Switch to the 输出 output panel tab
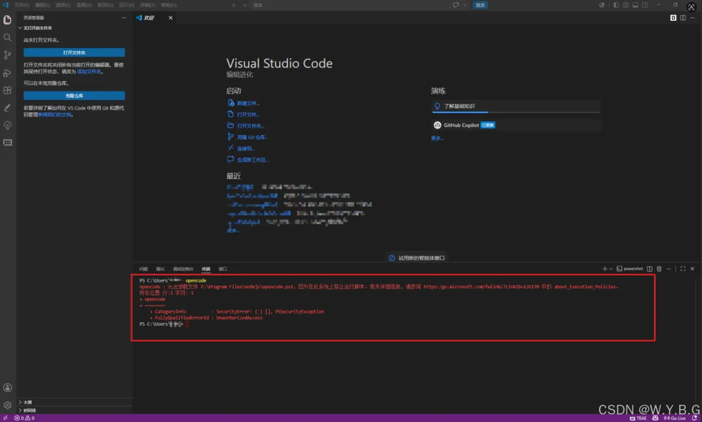 161,269
